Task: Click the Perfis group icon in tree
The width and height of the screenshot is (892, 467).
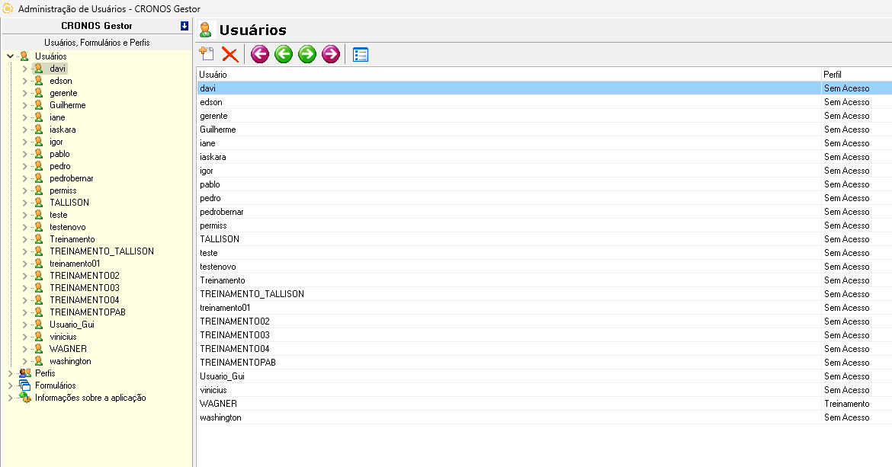Action: [x=25, y=373]
